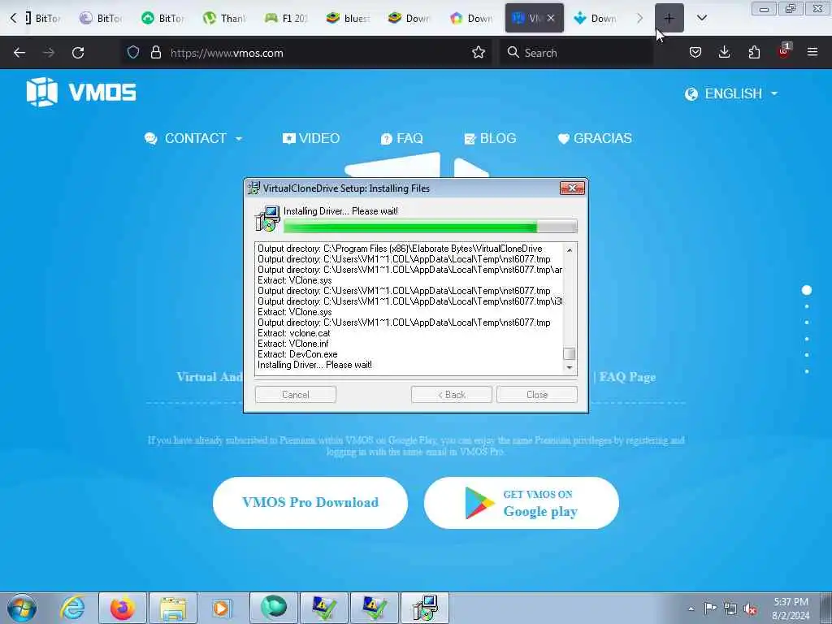Select the last page indicator dot
This screenshot has height=624, width=832.
tap(807, 371)
